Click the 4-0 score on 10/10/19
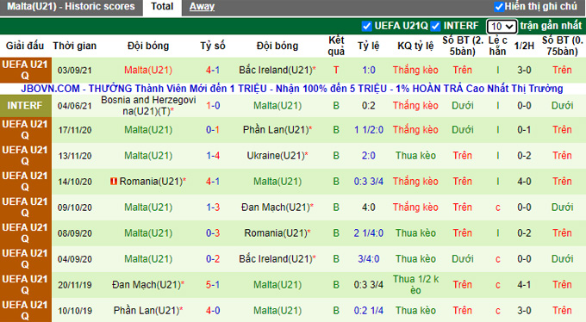This screenshot has width=586, height=322. point(213,311)
